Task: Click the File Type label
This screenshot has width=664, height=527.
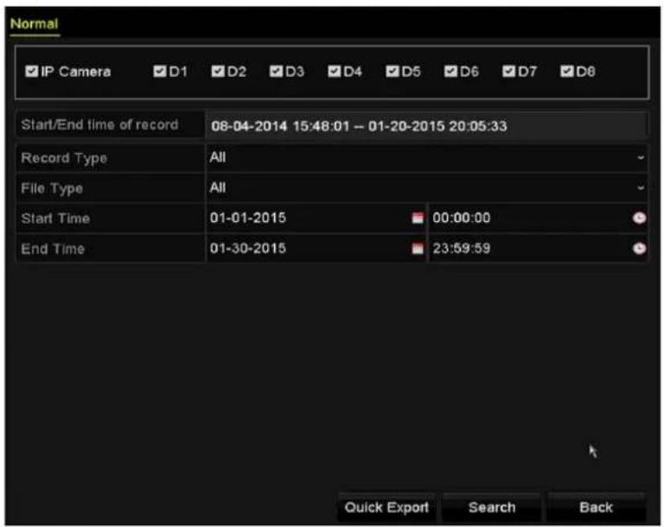Action: tap(52, 188)
